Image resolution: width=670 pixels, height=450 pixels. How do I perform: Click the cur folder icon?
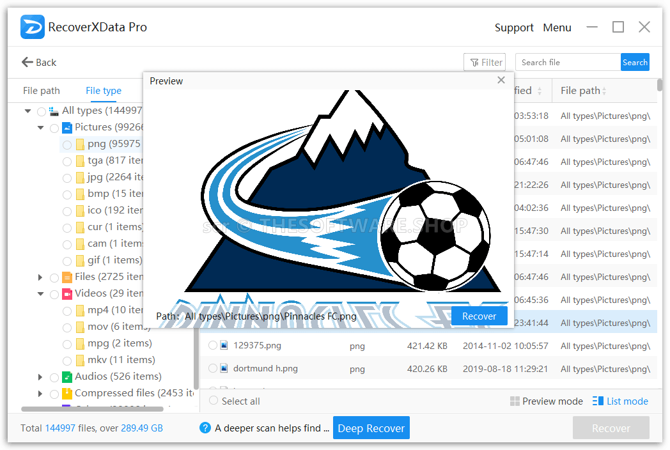pos(80,228)
